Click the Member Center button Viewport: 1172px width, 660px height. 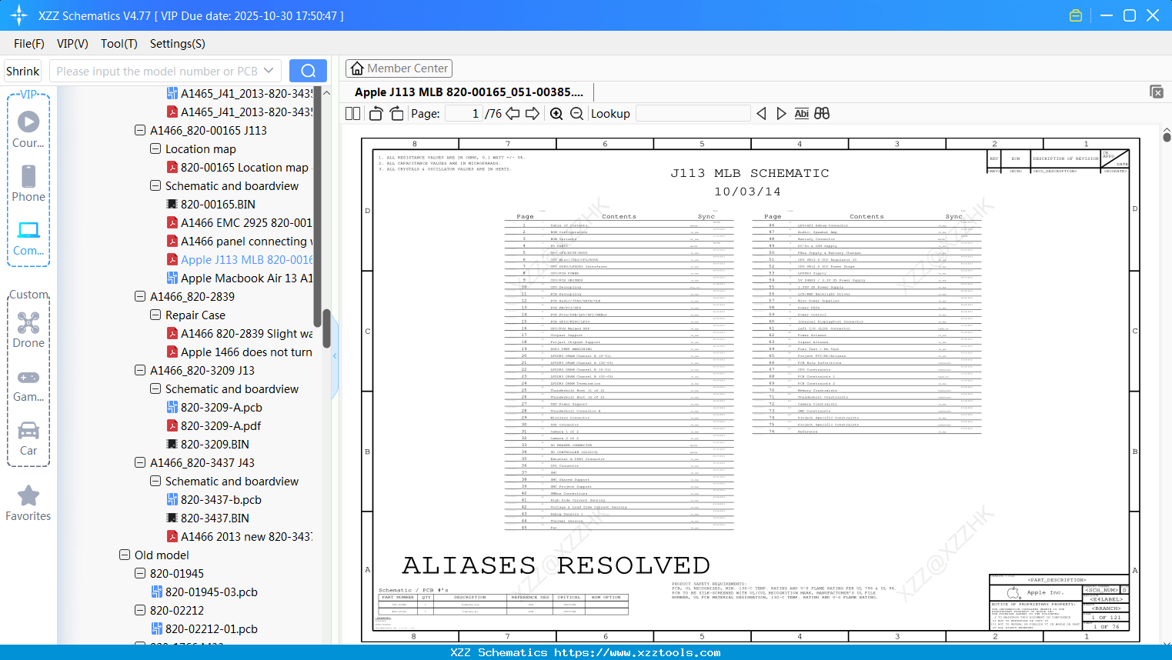(399, 68)
